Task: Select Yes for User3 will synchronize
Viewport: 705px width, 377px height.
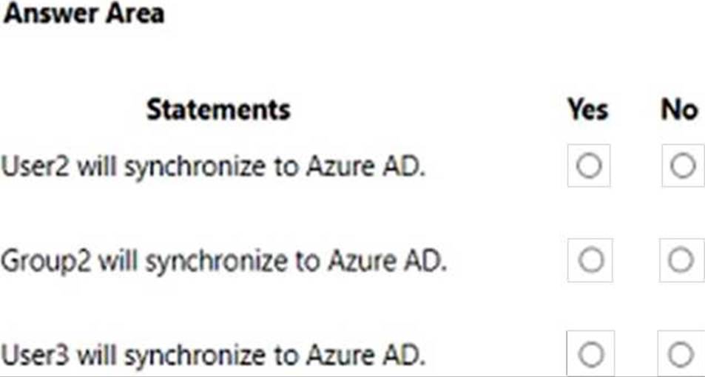Action: pos(590,354)
